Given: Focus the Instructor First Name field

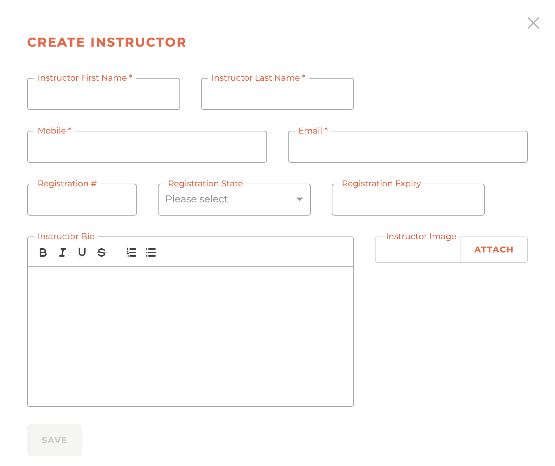Looking at the screenshot, I should point(104,94).
